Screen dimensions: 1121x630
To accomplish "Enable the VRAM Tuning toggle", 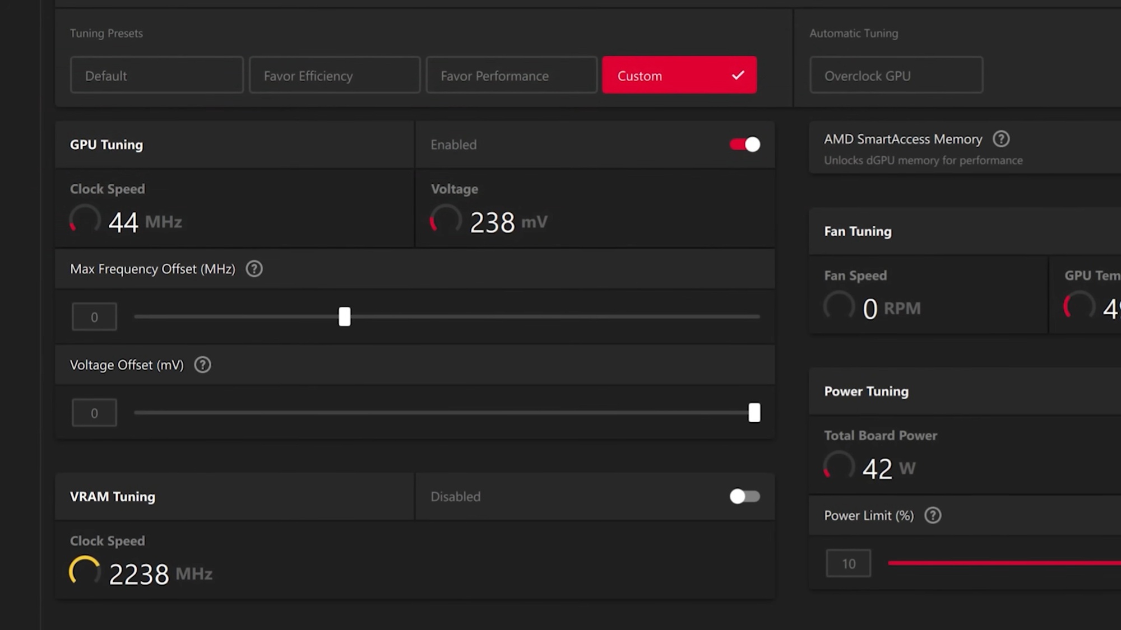I will coord(744,496).
